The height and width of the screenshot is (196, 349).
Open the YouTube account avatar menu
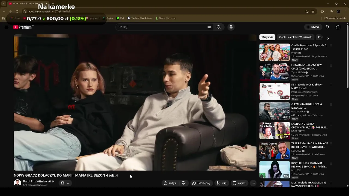coord(338,27)
